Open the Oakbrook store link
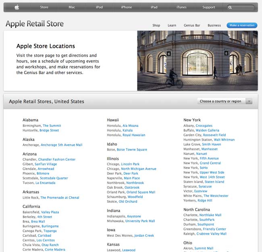The height and width of the screenshot is (252, 262). (x=132, y=187)
